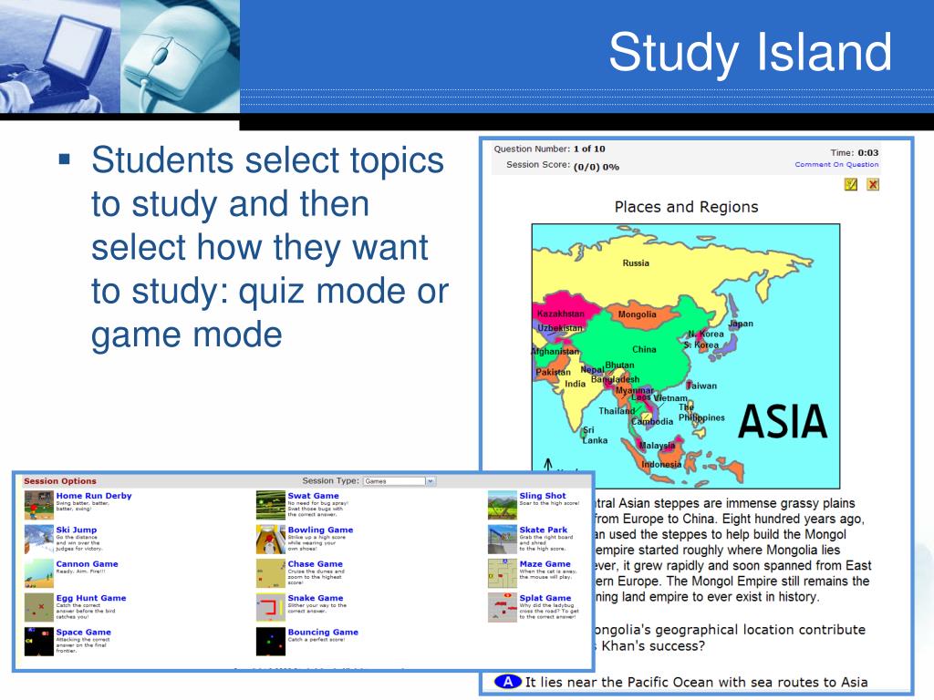This screenshot has height=700, width=934.
Task: Click the Sling Shot game thumbnail
Action: [503, 505]
